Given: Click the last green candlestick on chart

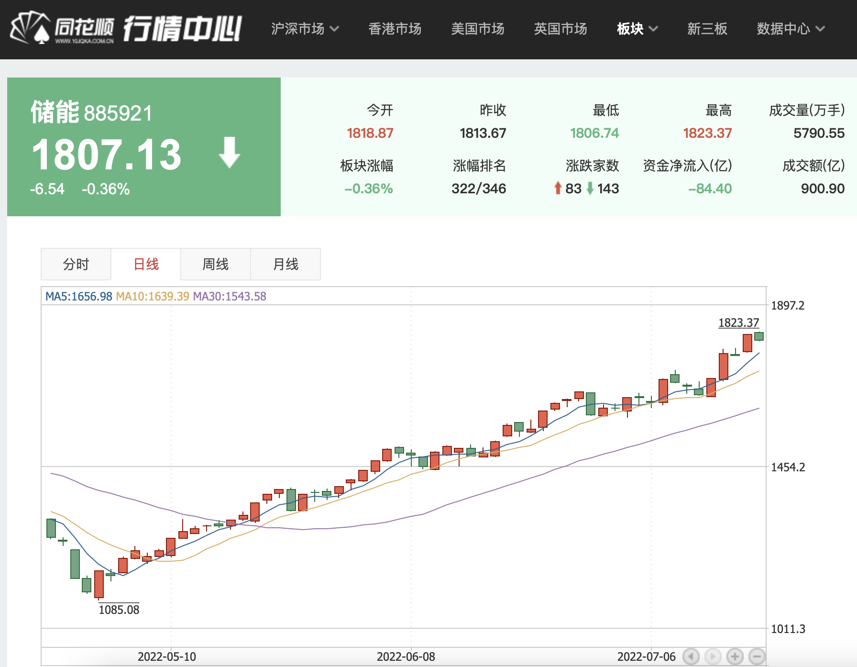Looking at the screenshot, I should pos(759,336).
